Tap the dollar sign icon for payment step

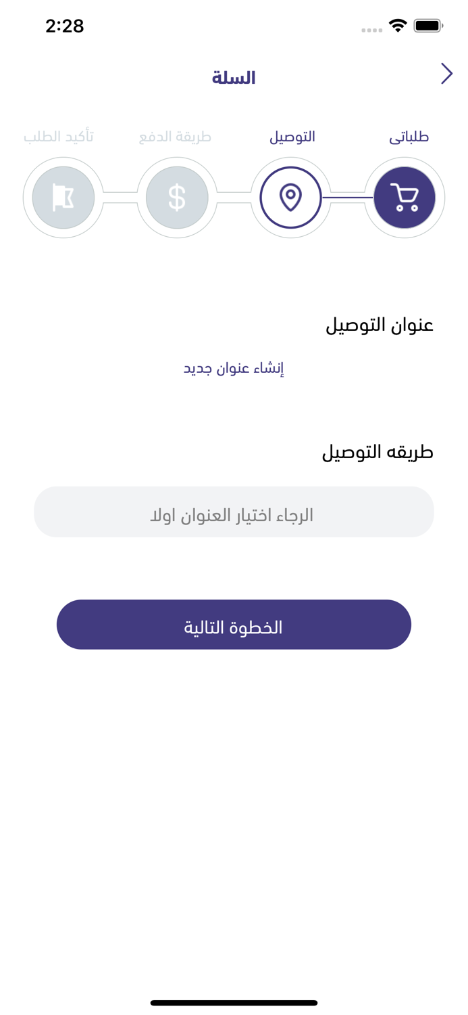pyautogui.click(x=177, y=197)
